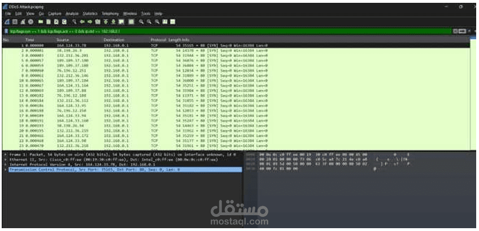Go to a specified packet number

97,21
